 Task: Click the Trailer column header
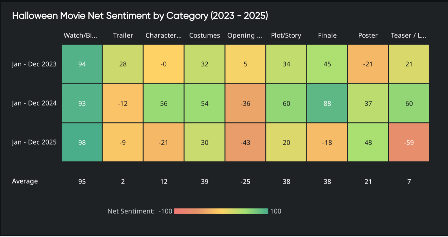point(123,35)
